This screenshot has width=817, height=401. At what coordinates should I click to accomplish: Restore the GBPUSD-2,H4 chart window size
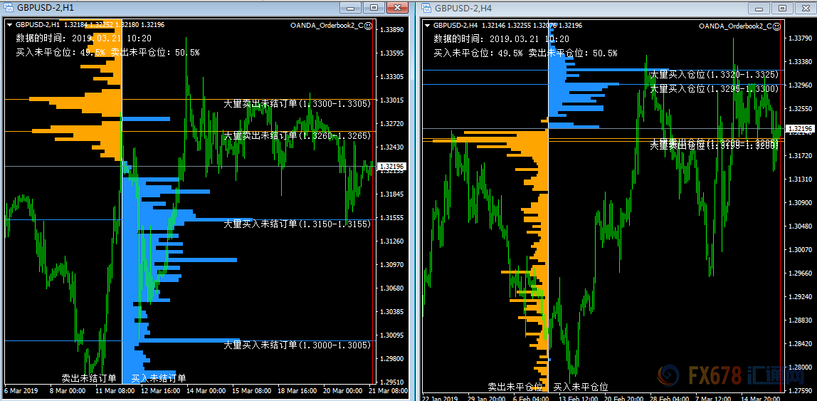(782, 8)
